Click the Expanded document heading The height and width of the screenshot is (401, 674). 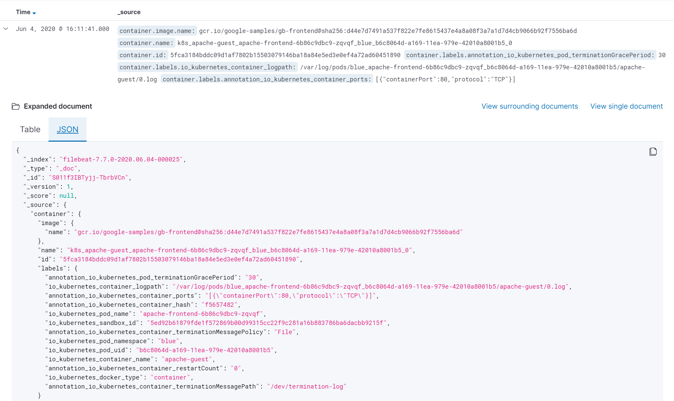click(58, 106)
